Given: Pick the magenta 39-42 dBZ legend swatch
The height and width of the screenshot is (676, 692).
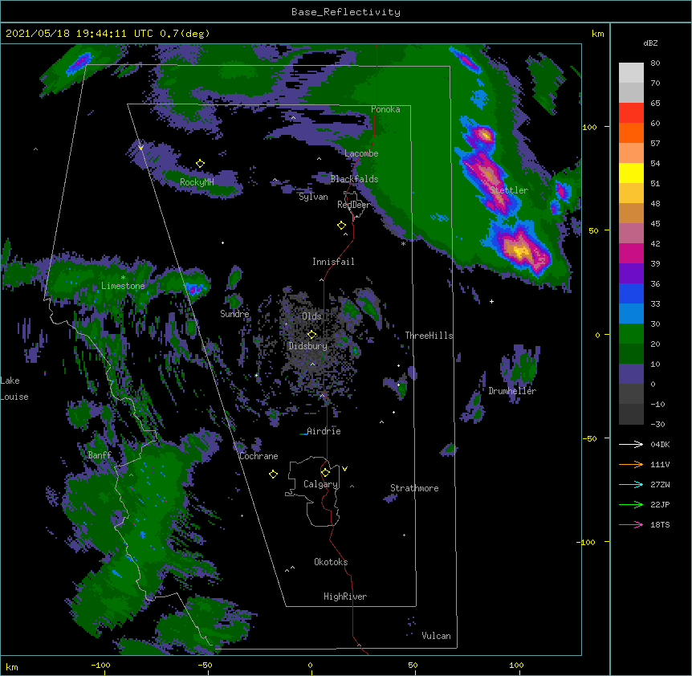Looking at the screenshot, I should point(631,253).
